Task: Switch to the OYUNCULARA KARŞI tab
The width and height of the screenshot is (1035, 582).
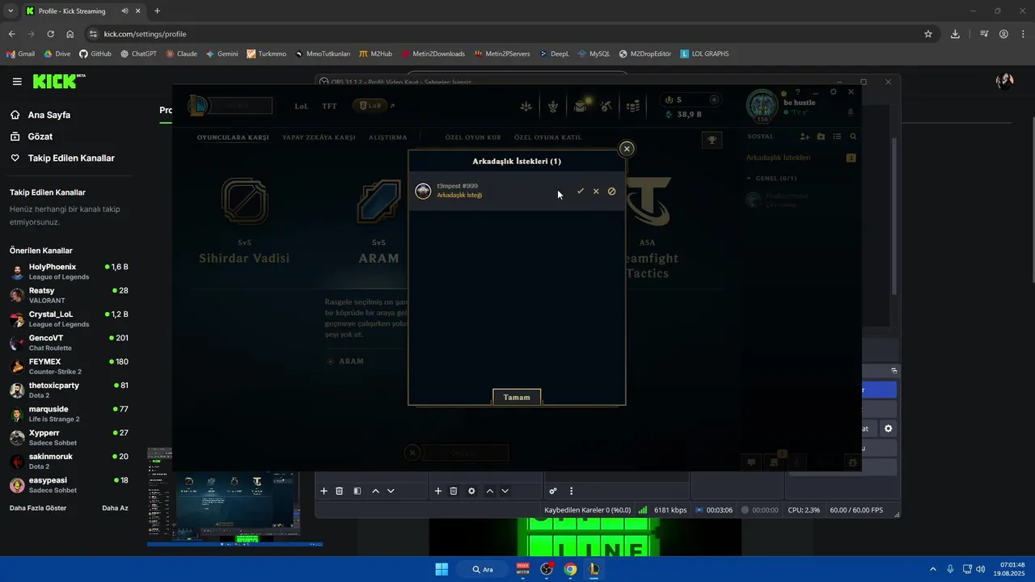Action: [233, 137]
